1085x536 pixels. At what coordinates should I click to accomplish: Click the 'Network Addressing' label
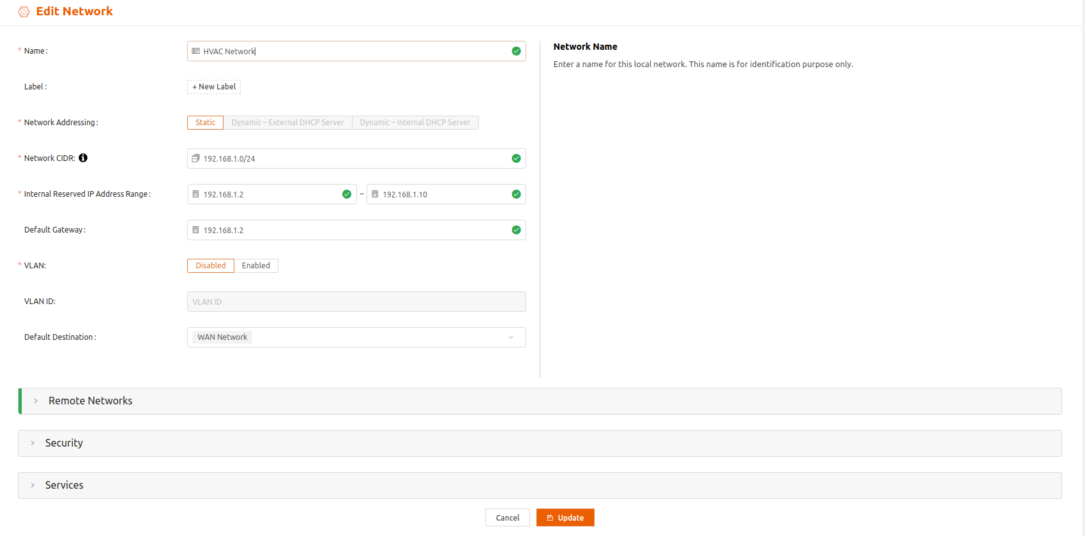[61, 123]
